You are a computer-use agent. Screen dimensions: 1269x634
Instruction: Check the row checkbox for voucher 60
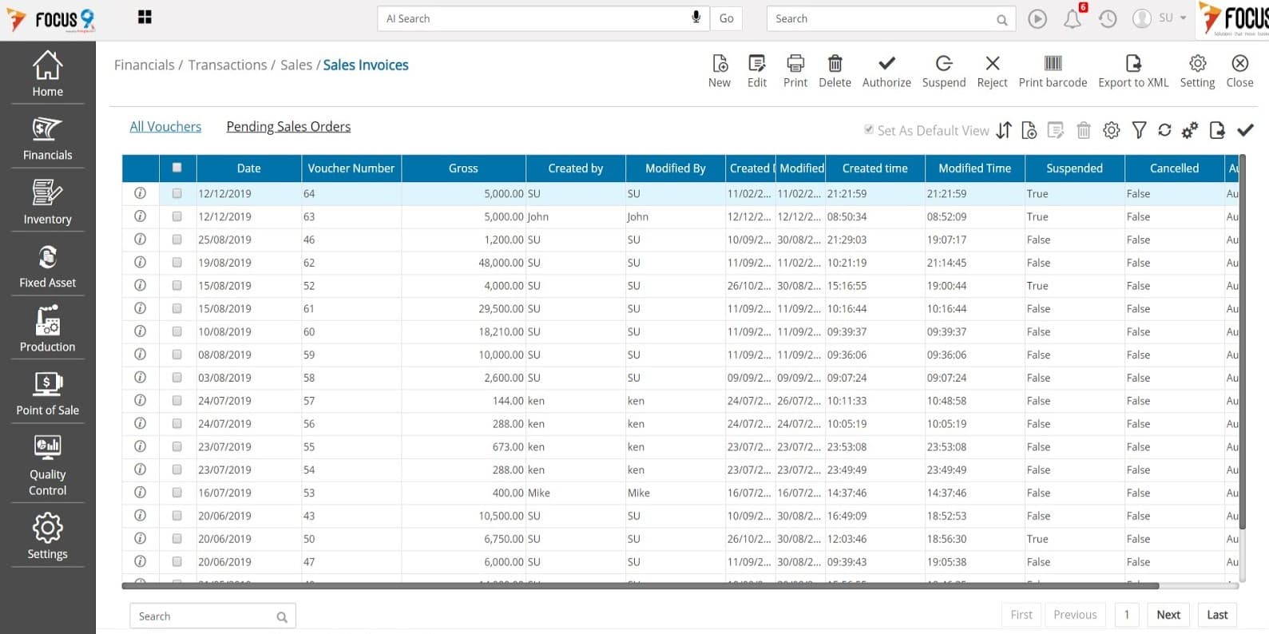pos(177,331)
